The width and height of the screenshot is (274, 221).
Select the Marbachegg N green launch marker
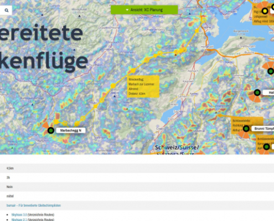(51, 130)
